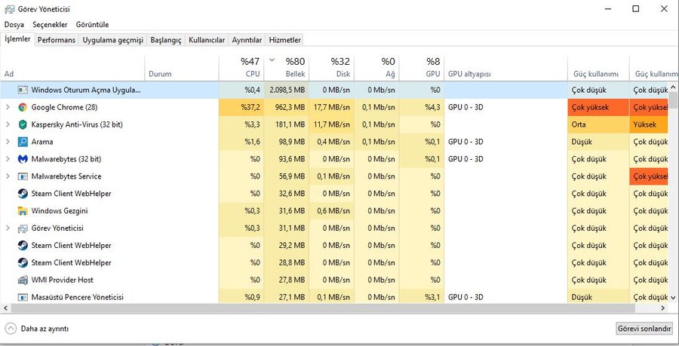
Task: Select the Google Chrome (28) row name
Action: 65,107
